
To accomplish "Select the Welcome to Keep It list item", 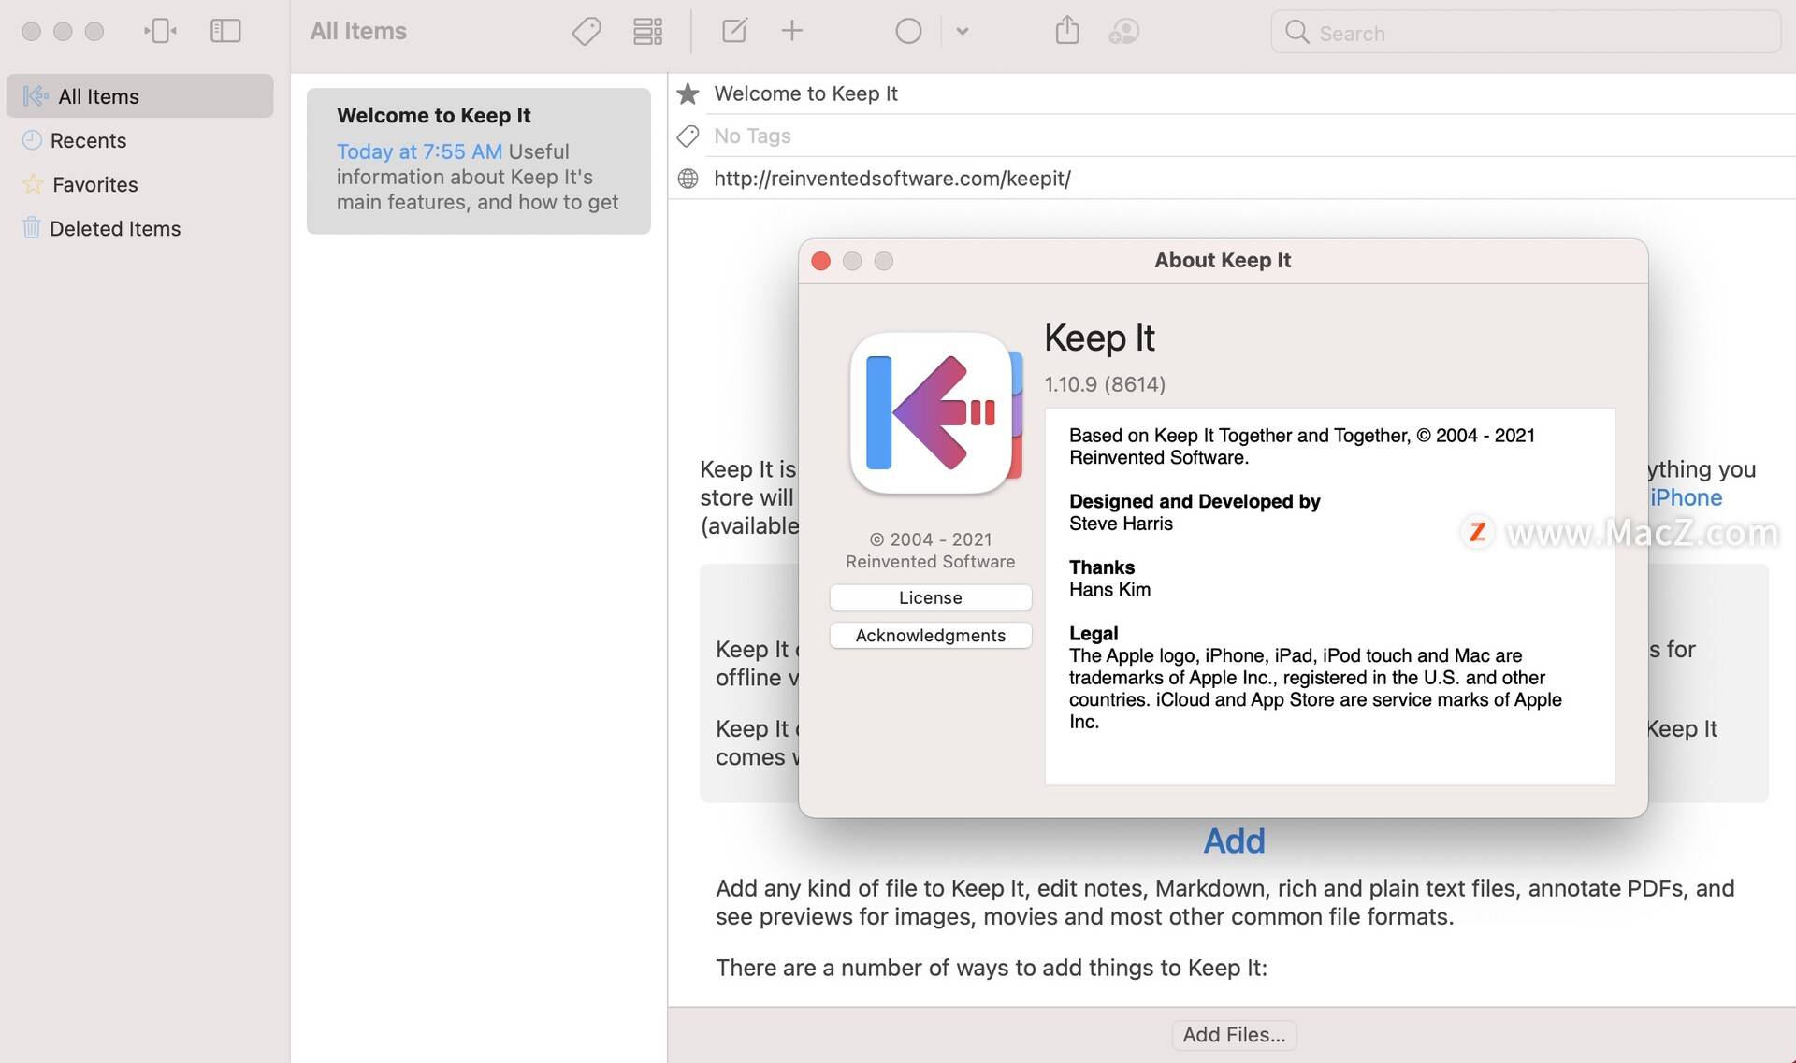I will pyautogui.click(x=478, y=161).
